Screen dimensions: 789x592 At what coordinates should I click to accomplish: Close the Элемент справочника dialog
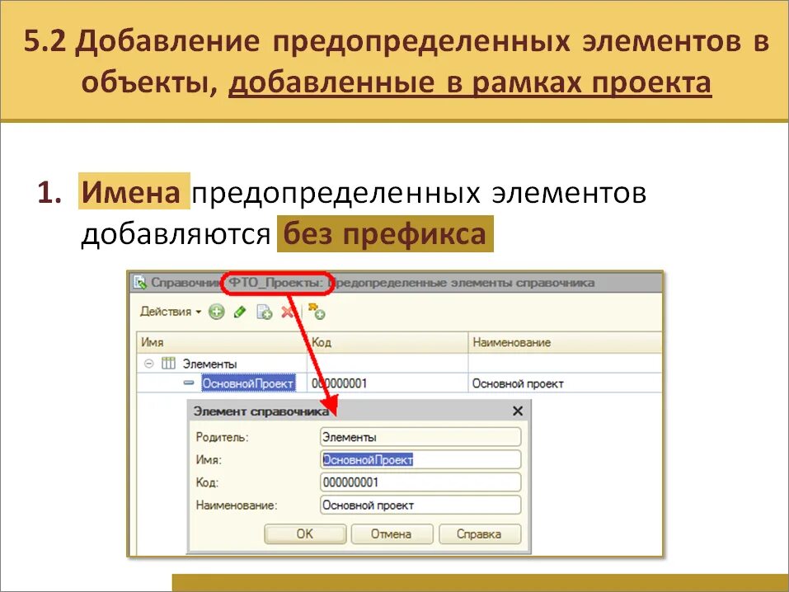click(x=518, y=411)
